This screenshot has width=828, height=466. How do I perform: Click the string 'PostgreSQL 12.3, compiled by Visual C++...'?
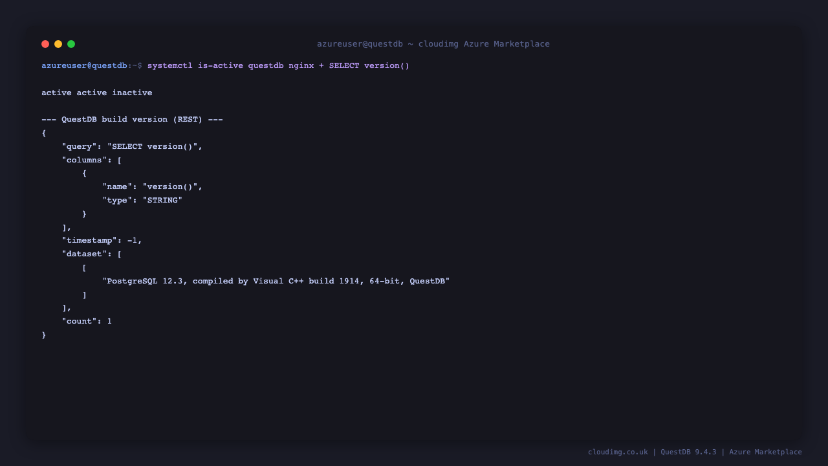276,281
